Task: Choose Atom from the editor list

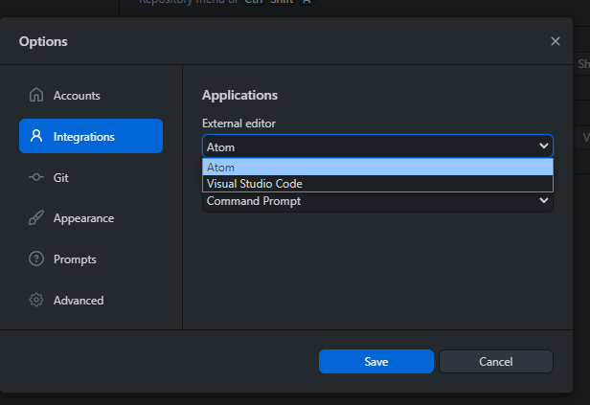Action: [377, 168]
